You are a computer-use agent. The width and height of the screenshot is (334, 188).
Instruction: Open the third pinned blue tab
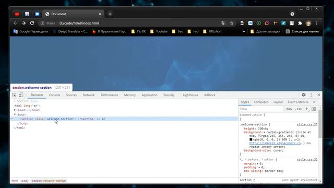coord(37,14)
